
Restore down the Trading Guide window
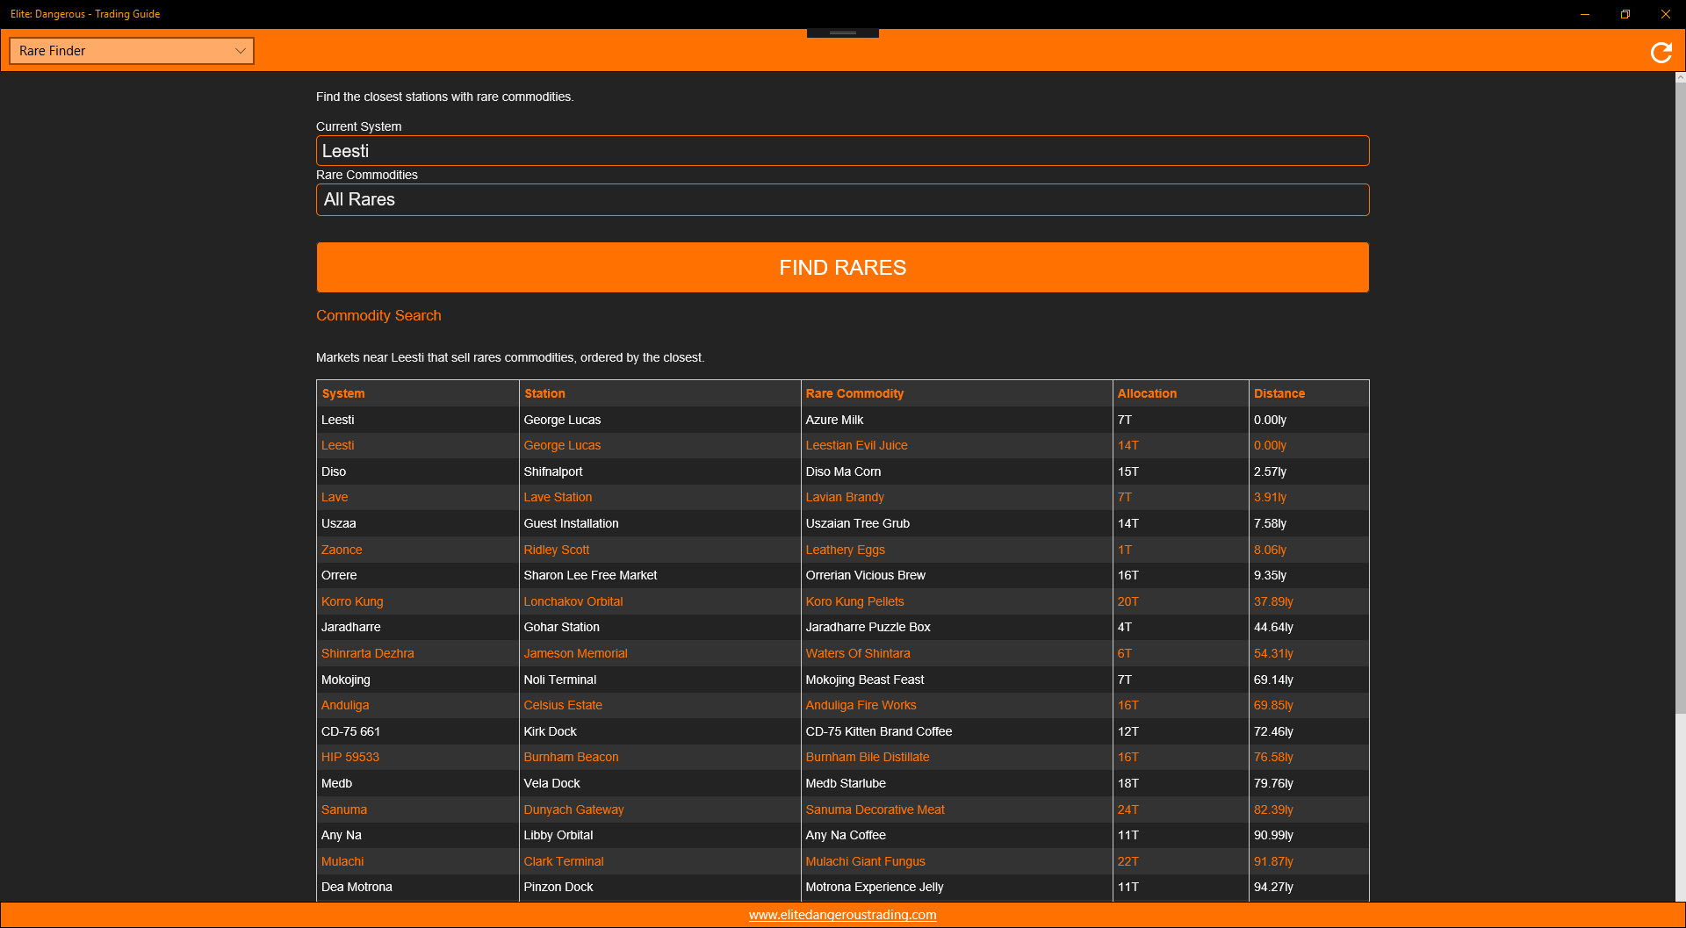point(1625,14)
